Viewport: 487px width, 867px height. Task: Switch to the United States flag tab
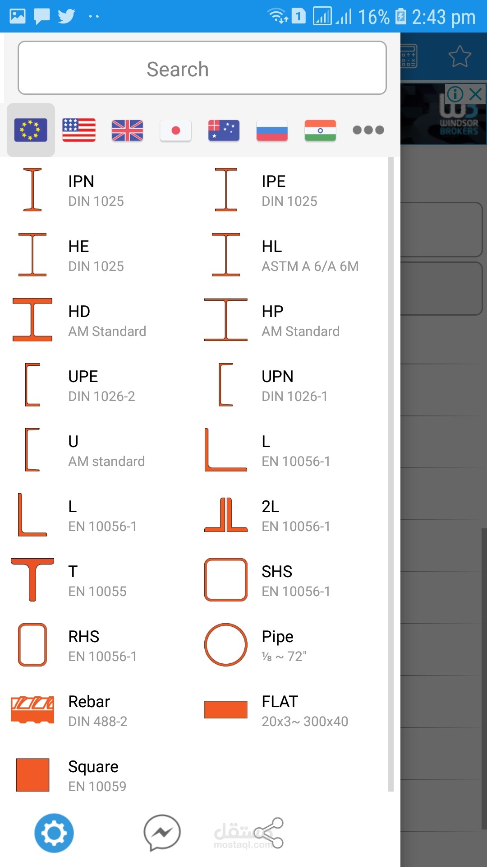point(79,130)
